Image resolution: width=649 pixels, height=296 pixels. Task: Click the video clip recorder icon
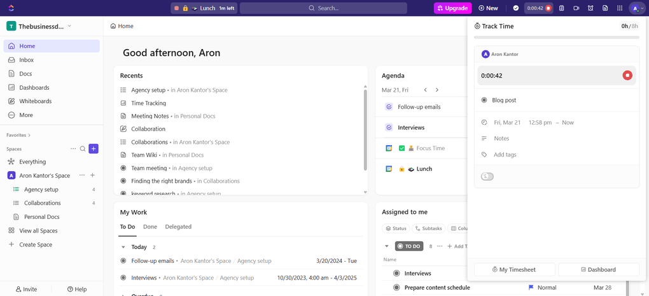point(576,8)
